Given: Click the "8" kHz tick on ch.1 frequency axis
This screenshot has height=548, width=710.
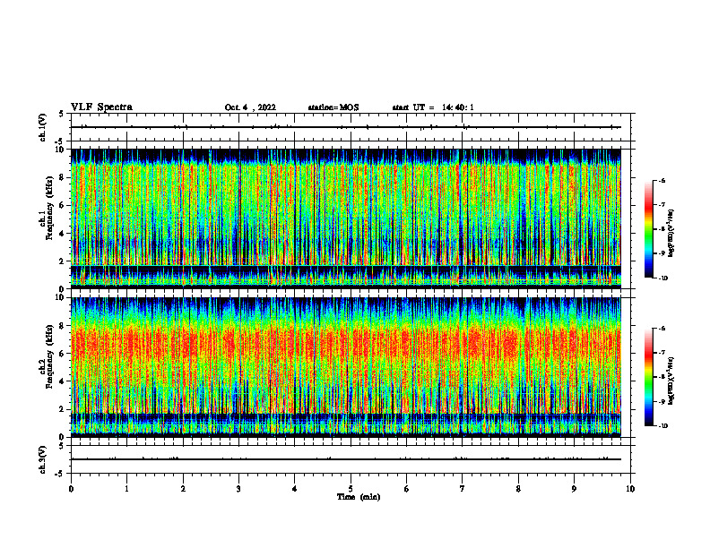Looking at the screenshot, I should [62, 177].
